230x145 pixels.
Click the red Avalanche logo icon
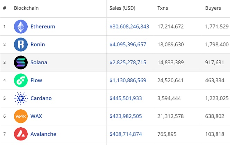21,134
